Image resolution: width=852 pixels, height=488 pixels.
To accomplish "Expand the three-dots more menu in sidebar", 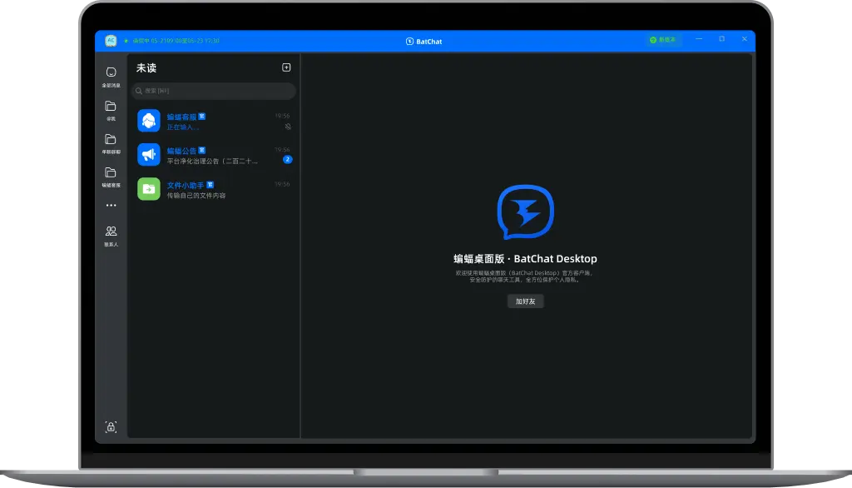I will point(111,206).
